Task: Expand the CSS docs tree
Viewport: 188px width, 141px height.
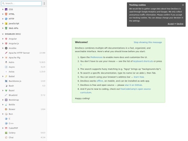Action: (x=3, y=9)
